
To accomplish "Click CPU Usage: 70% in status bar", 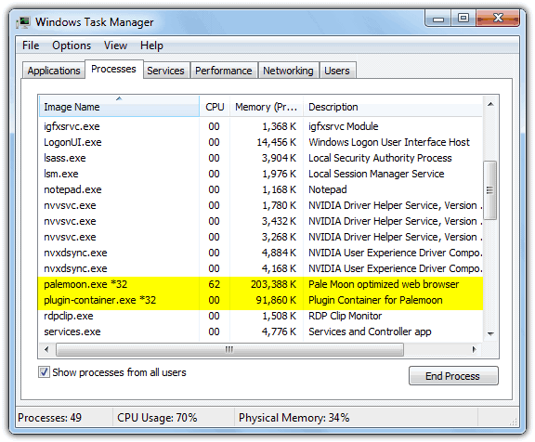I will (x=157, y=418).
